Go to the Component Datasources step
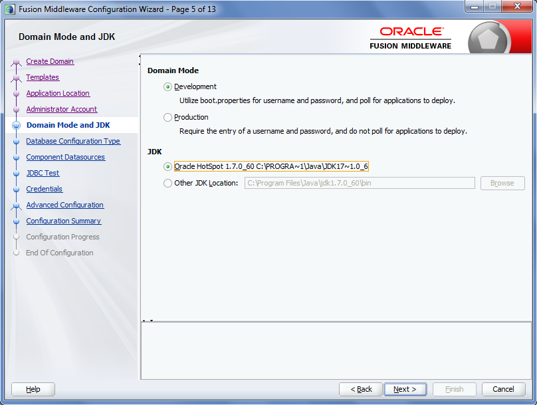Viewport: 537px width, 405px height. [x=66, y=157]
